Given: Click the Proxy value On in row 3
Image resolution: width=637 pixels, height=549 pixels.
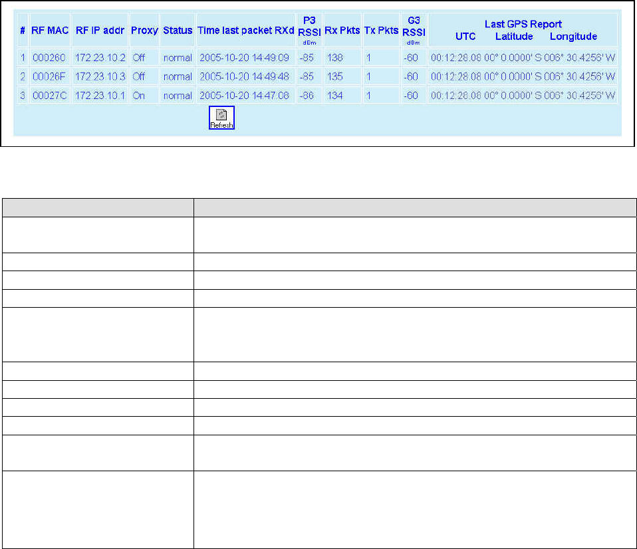Looking at the screenshot, I should click(x=138, y=96).
